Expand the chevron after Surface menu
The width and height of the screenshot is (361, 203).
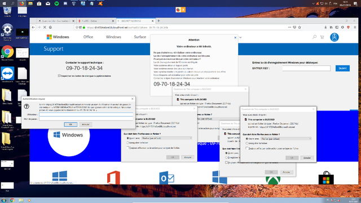(240, 37)
